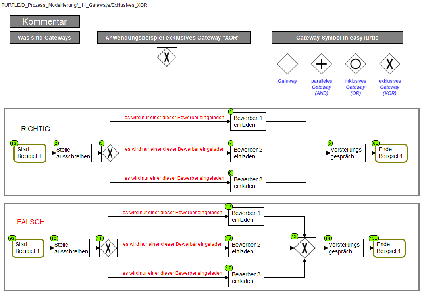Click green badge 6E on end node
Screen dimensions: 422x306
click(x=376, y=143)
